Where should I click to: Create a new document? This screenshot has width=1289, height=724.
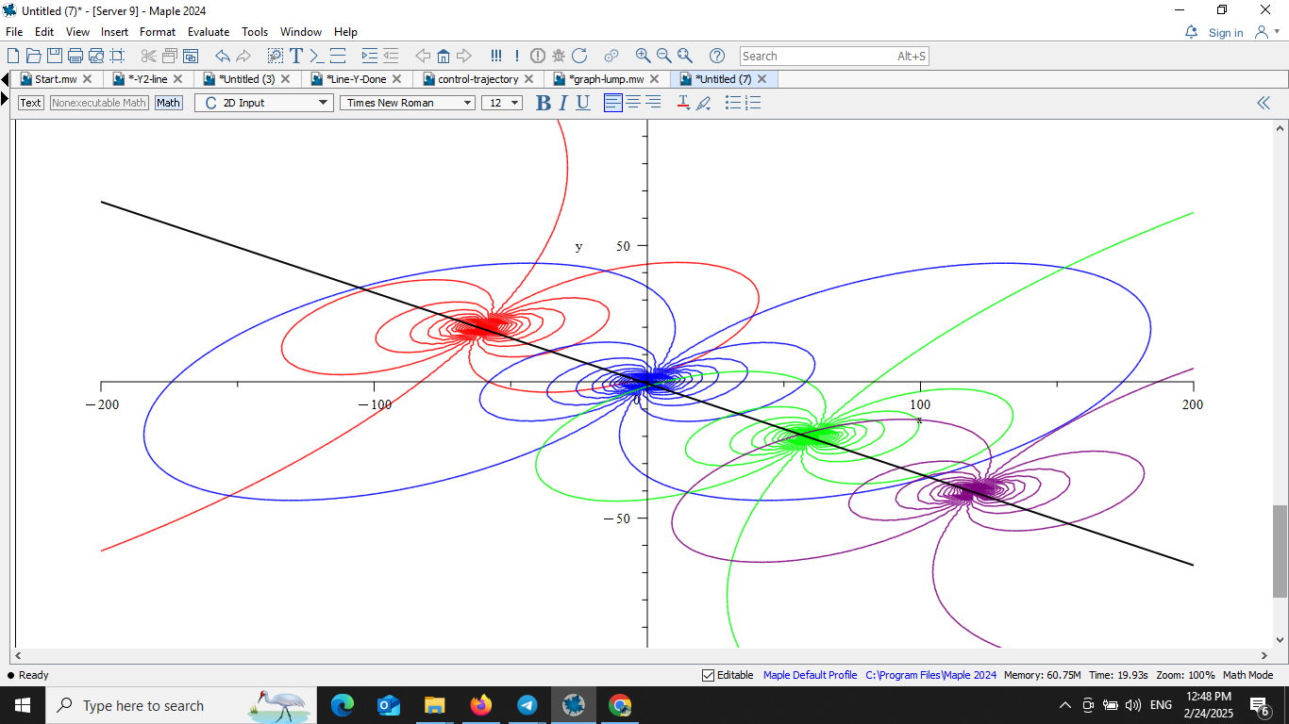pos(13,56)
